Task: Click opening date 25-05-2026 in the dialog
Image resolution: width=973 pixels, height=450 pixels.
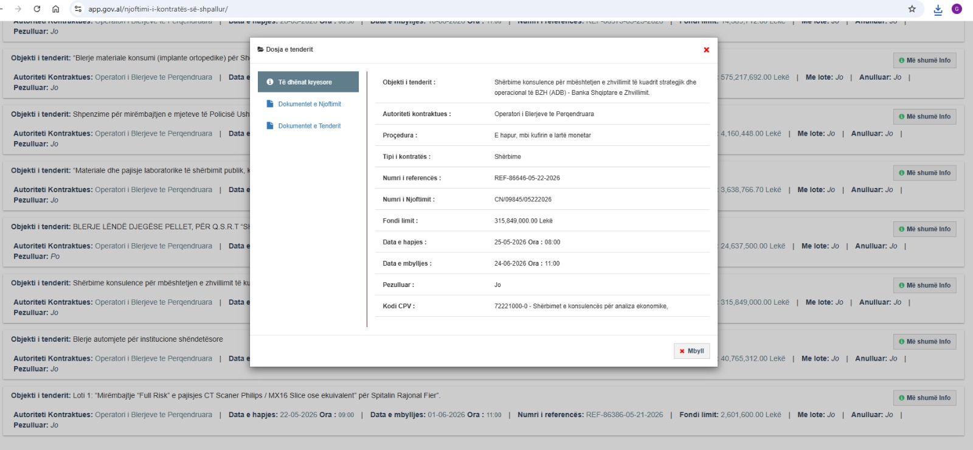Action: click(510, 242)
